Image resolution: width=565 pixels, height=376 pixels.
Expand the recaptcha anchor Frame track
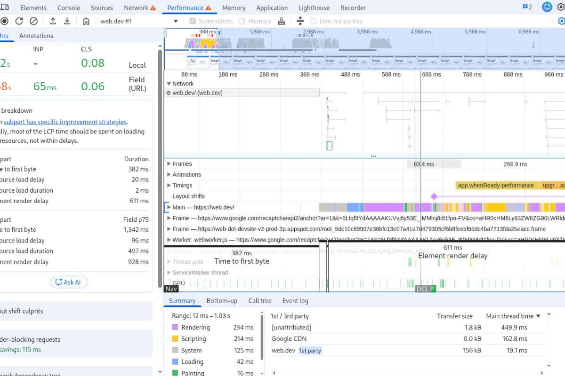tap(169, 218)
